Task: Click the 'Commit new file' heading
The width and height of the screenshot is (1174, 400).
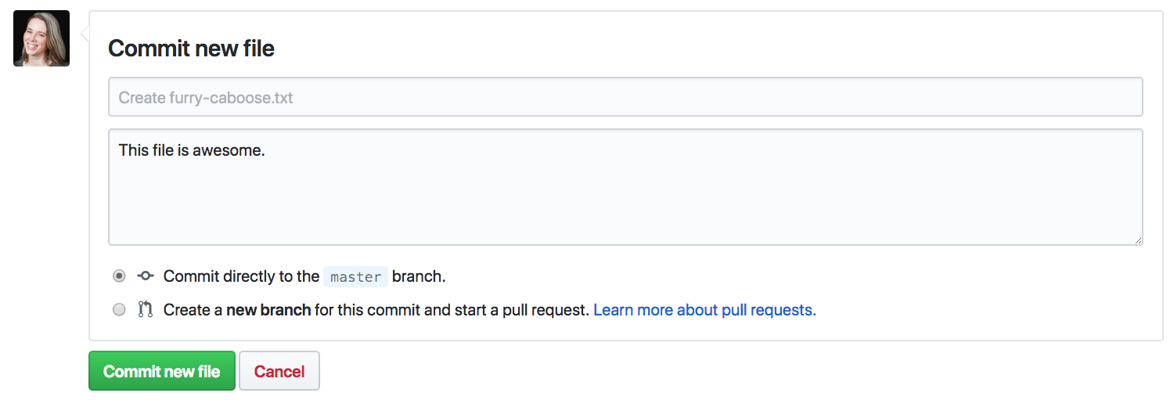Action: (x=191, y=49)
